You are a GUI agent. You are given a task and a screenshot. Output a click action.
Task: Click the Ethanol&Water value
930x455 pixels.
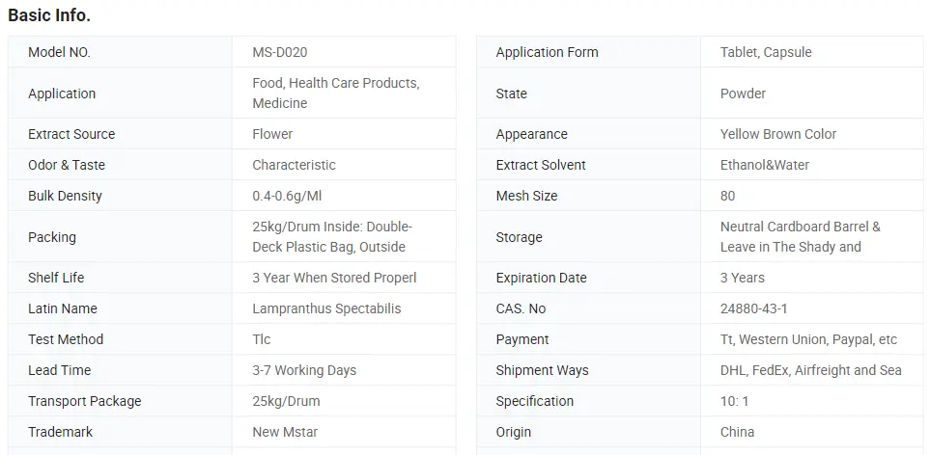(765, 165)
